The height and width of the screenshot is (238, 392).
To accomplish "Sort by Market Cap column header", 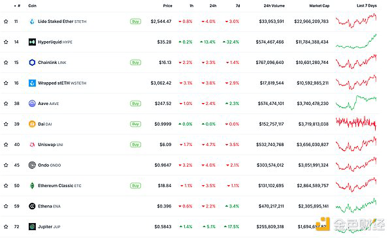I will (319, 5).
